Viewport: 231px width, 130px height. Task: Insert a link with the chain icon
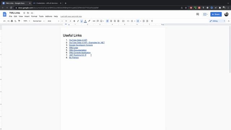pos(94,21)
